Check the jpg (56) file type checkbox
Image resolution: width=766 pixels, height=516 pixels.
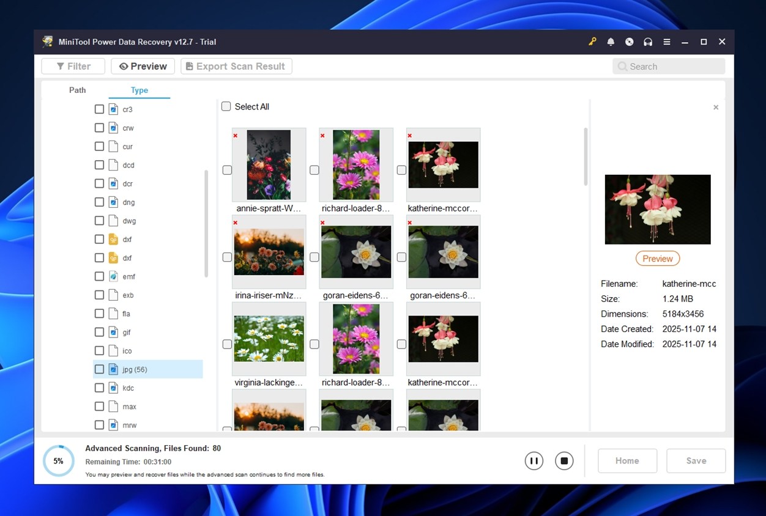(x=99, y=369)
